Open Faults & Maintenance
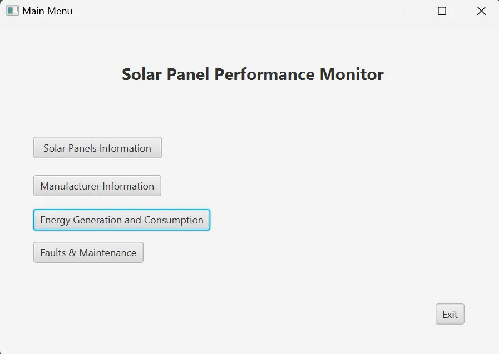Image resolution: width=499 pixels, height=354 pixels. point(88,252)
